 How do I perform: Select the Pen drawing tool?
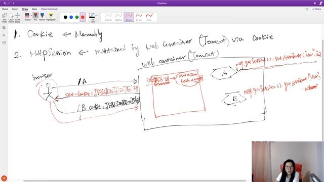[35, 17]
